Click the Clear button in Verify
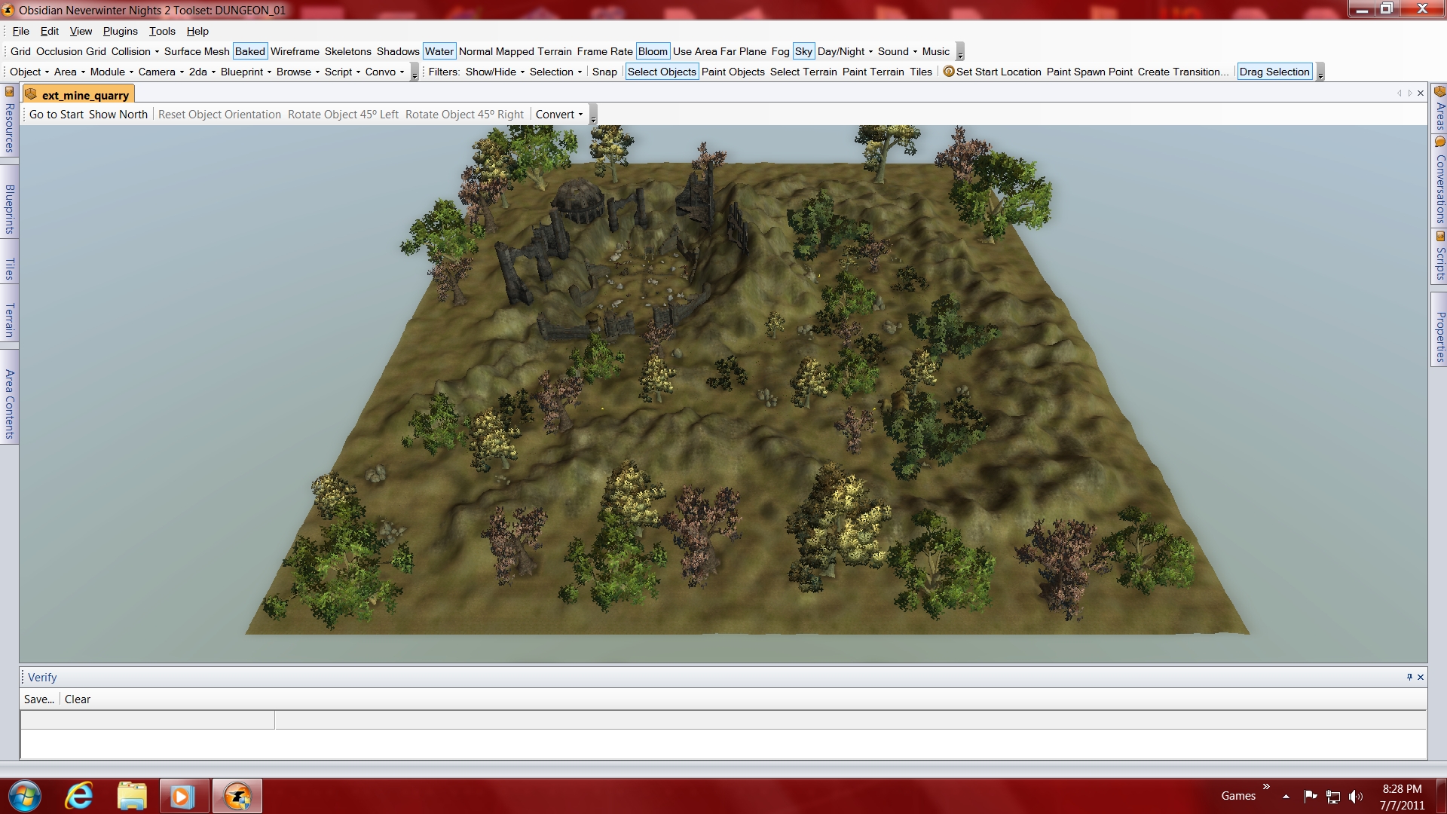 [77, 699]
